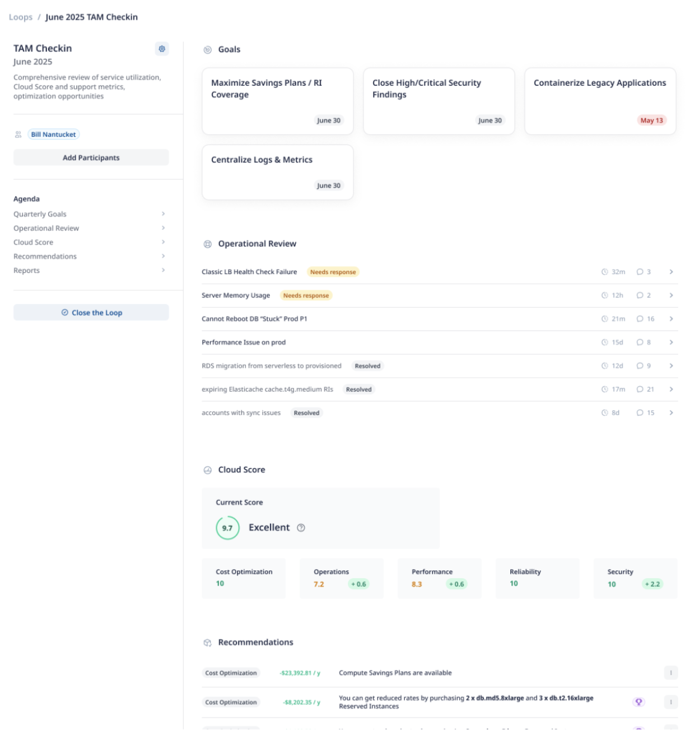The height and width of the screenshot is (734, 699).
Task: Click the clock icon on Server Memory Usage row
Action: click(x=605, y=295)
